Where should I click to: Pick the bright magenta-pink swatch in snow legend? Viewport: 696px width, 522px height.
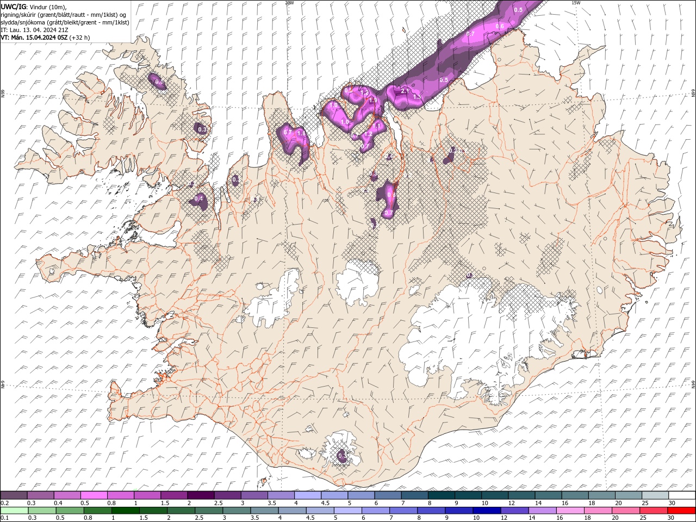click(x=94, y=495)
